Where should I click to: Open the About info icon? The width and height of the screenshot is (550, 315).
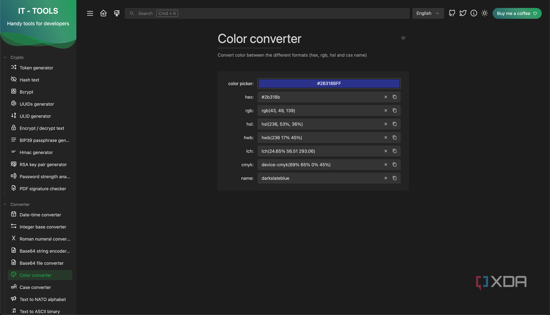click(x=474, y=13)
